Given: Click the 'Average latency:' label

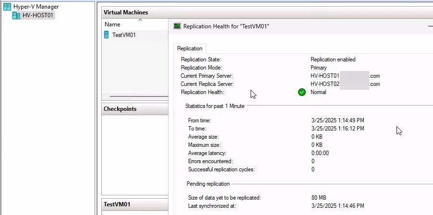Looking at the screenshot, I should coord(207,153).
